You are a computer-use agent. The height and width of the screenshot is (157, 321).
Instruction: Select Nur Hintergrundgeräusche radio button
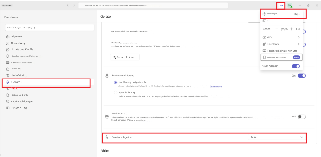[x=116, y=82]
